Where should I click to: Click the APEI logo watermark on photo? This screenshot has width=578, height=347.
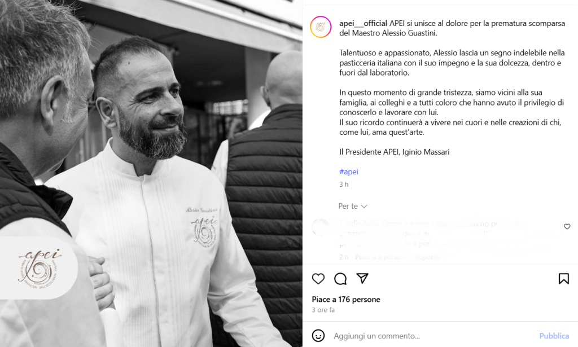click(39, 268)
